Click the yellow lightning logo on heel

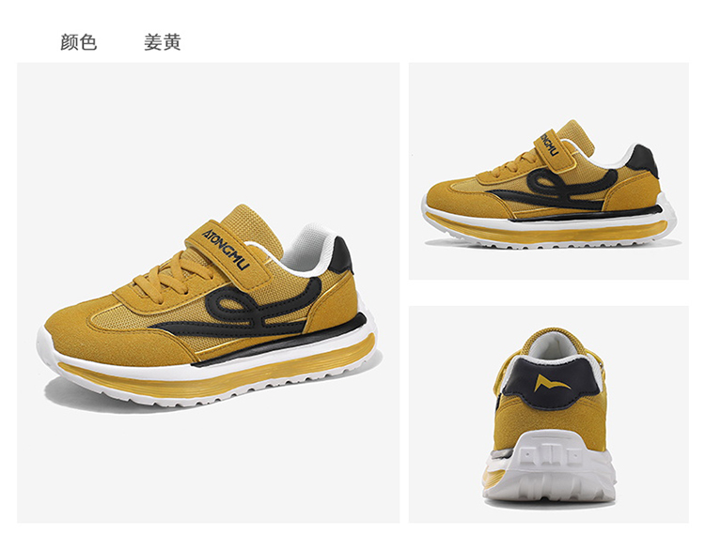click(x=552, y=382)
